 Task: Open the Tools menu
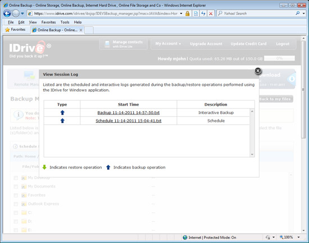(65, 22)
